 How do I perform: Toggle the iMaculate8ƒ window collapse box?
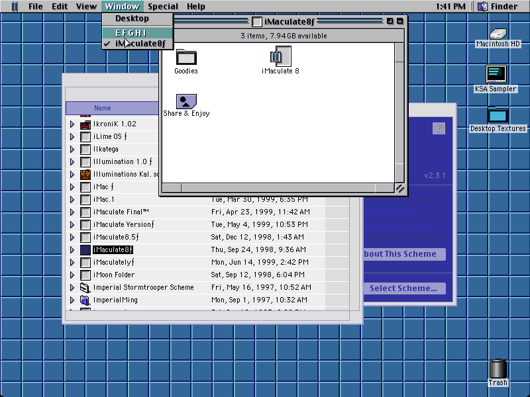400,21
